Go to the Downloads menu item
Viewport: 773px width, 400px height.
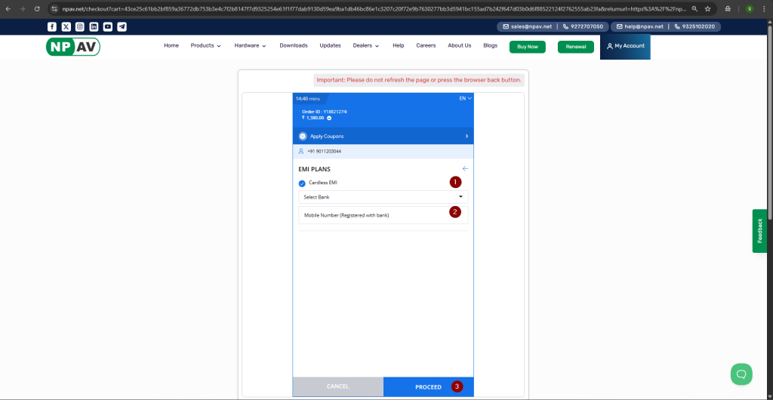click(x=294, y=45)
